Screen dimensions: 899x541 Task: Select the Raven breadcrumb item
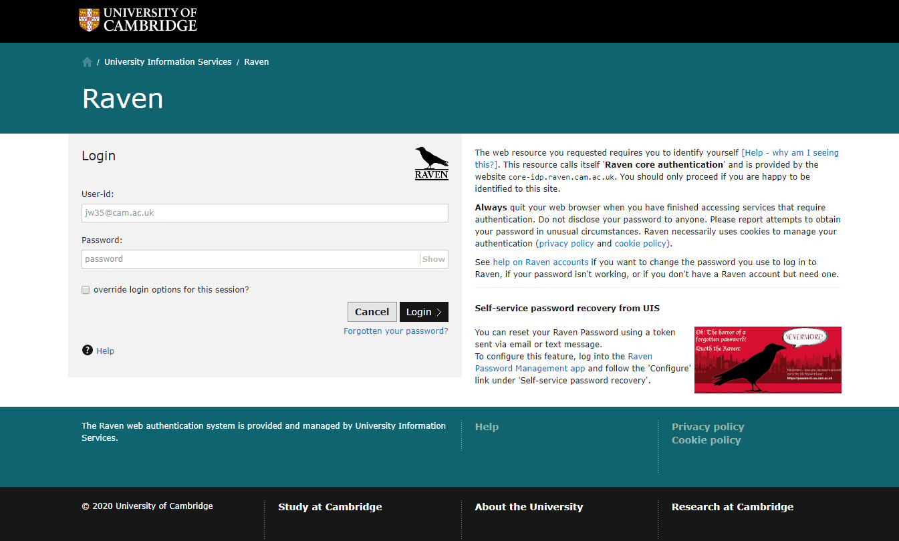[x=257, y=62]
